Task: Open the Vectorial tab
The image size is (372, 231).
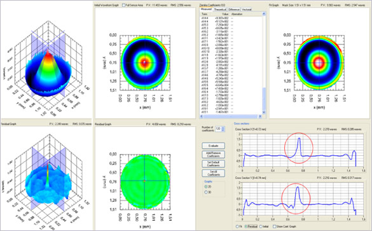Action: coord(246,10)
